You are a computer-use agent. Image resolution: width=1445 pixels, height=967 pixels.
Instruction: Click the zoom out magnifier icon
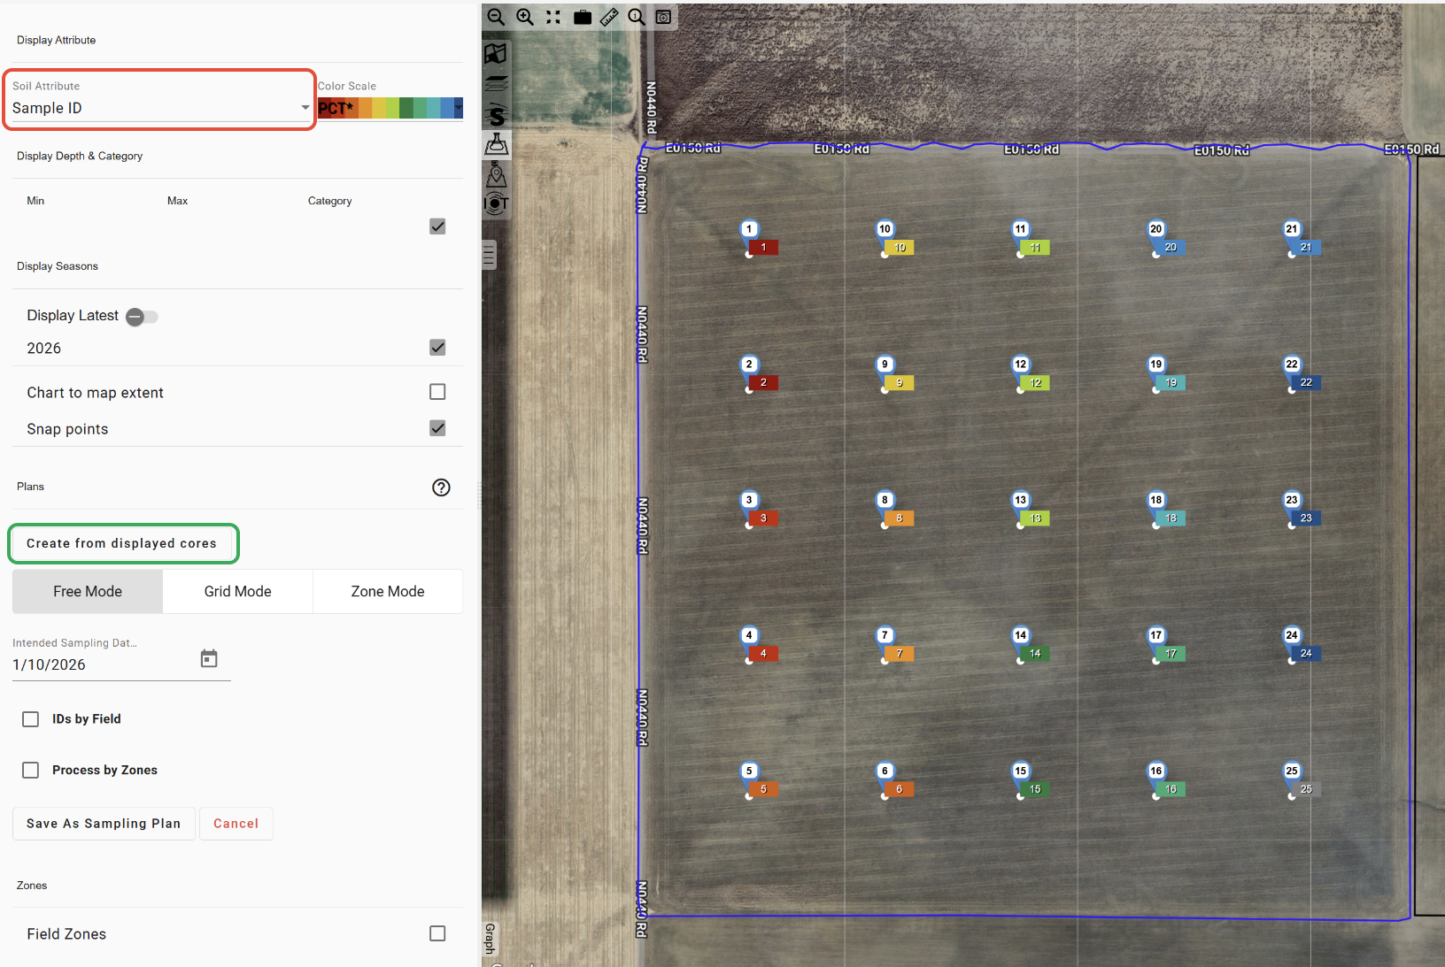click(496, 17)
